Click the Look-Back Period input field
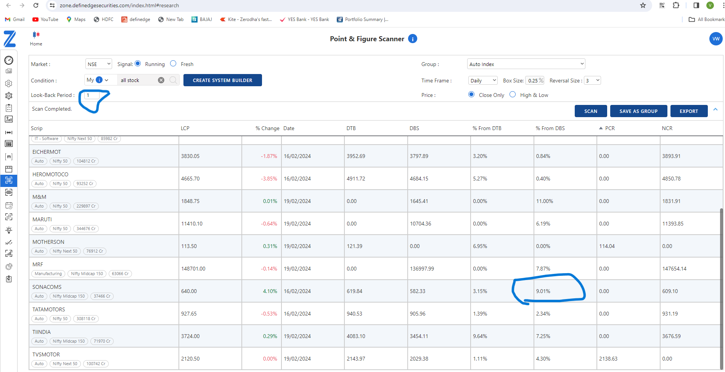The height and width of the screenshot is (372, 725). tap(92, 95)
